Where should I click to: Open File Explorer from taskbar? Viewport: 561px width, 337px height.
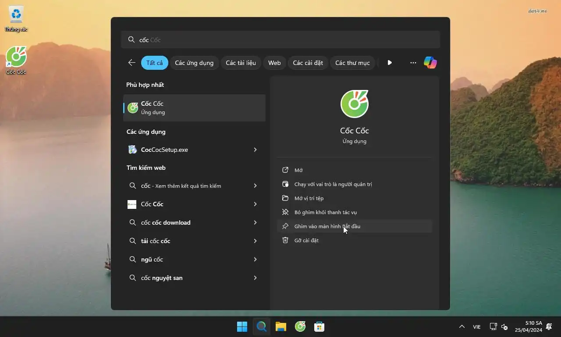(x=281, y=326)
